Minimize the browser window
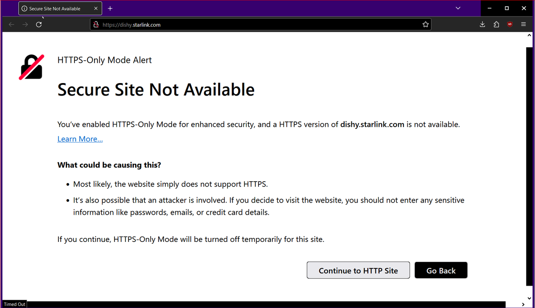The width and height of the screenshot is (535, 308). coord(490,8)
